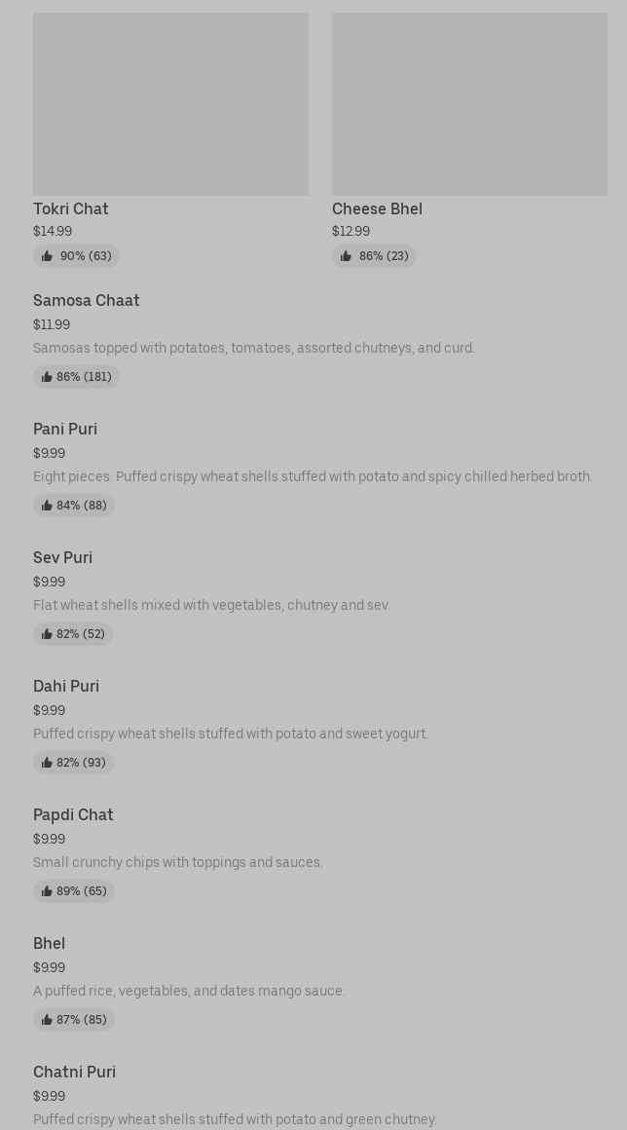Click thumbs-up icon for Samosa Chaat
This screenshot has width=627, height=1130.
point(47,377)
